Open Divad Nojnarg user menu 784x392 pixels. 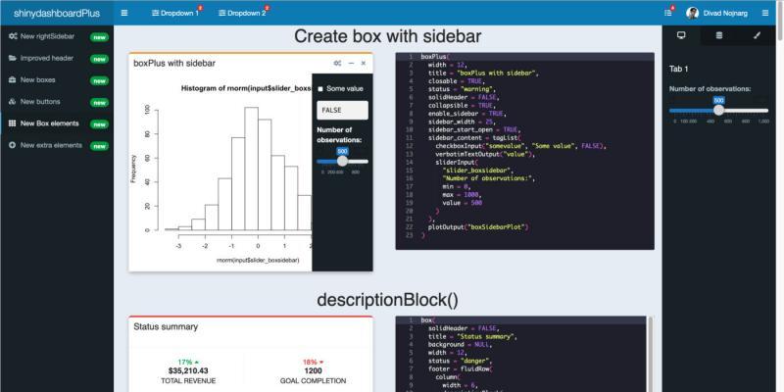[x=726, y=13]
